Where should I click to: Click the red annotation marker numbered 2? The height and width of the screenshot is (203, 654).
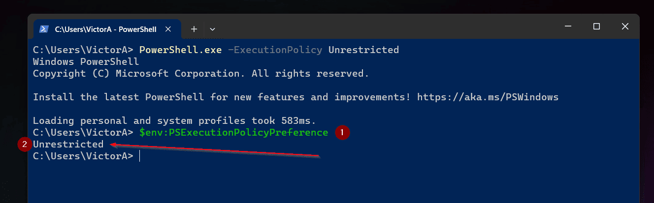point(24,145)
